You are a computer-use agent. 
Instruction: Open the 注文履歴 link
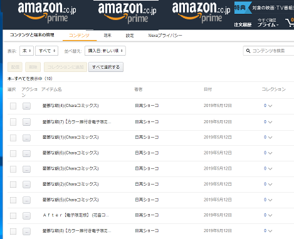point(243,24)
